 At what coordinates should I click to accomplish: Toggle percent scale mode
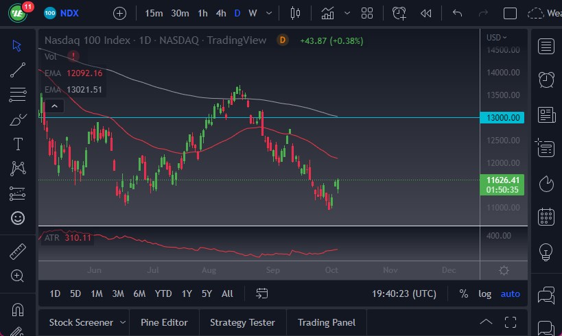(464, 293)
